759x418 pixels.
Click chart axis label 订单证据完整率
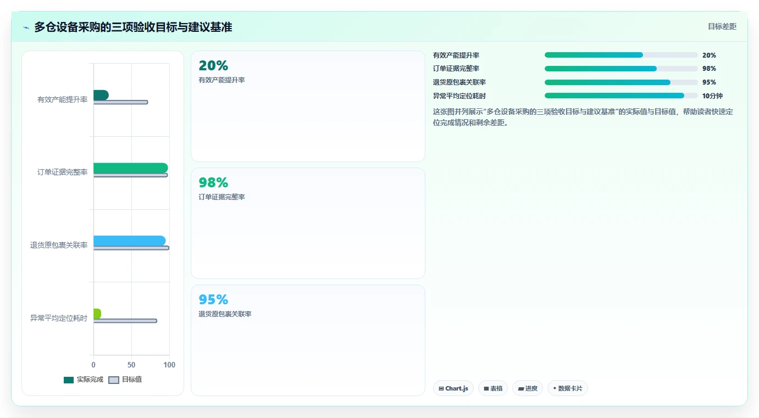tap(62, 172)
